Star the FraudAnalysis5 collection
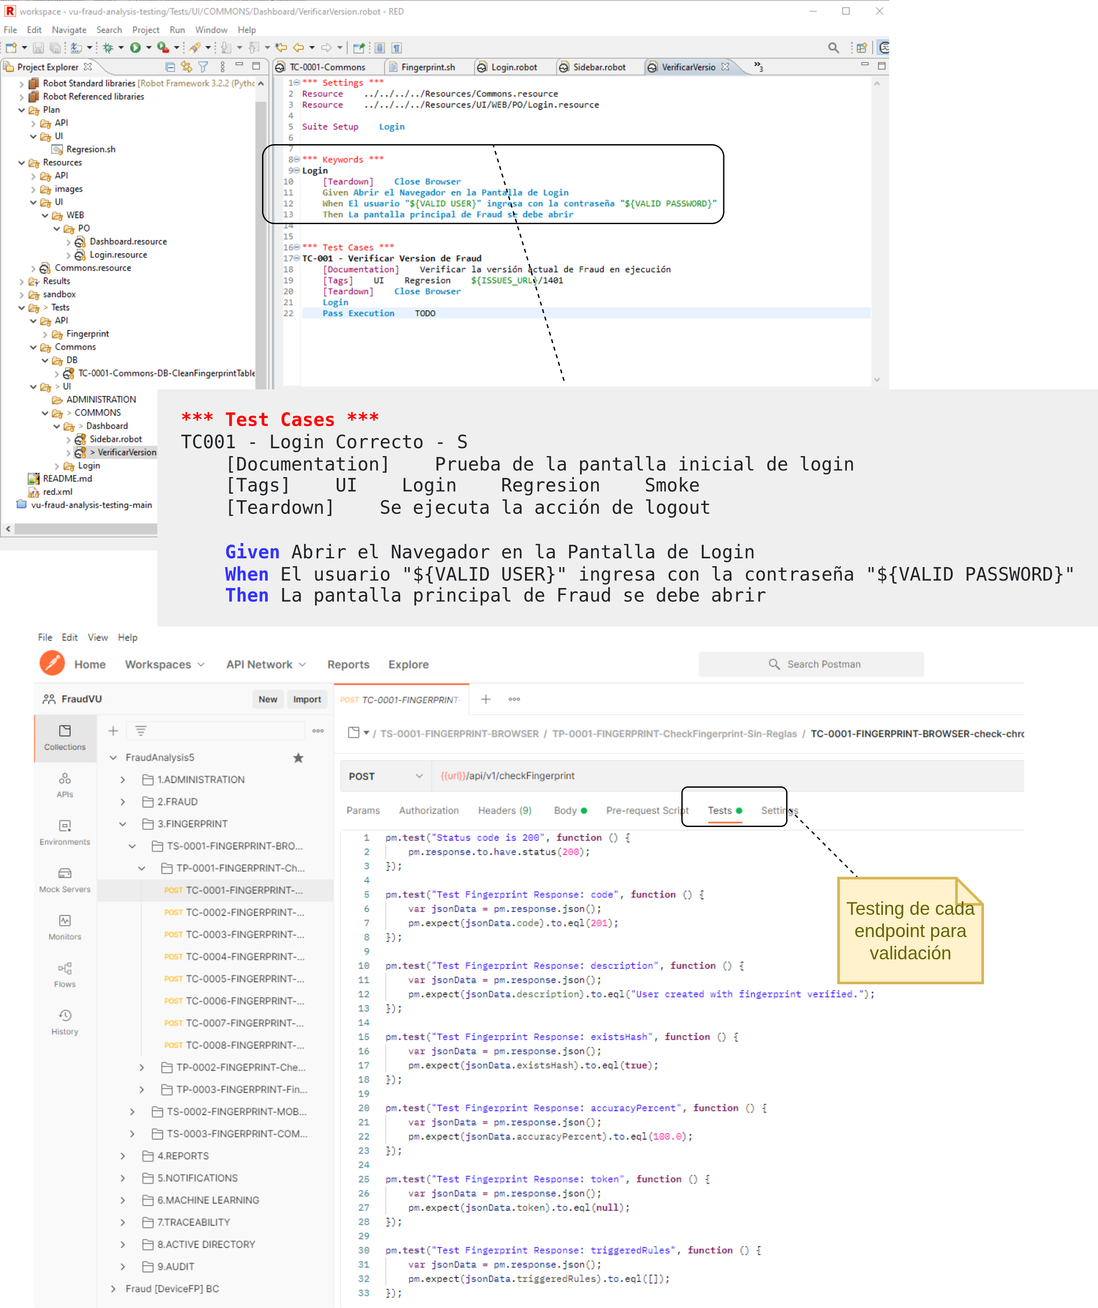Viewport: 1098px width, 1308px height. [x=298, y=758]
